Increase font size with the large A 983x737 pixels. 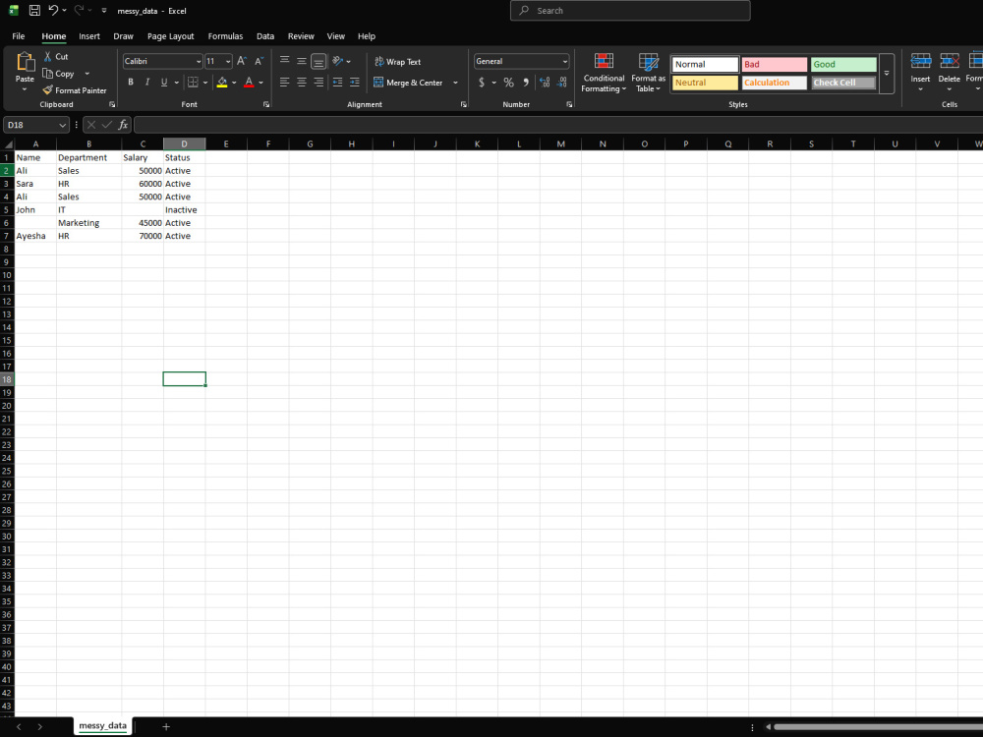point(242,61)
